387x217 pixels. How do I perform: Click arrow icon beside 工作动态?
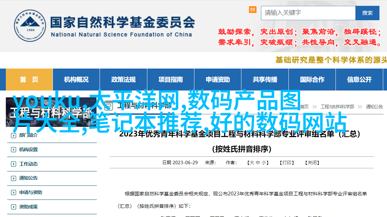click(13, 164)
